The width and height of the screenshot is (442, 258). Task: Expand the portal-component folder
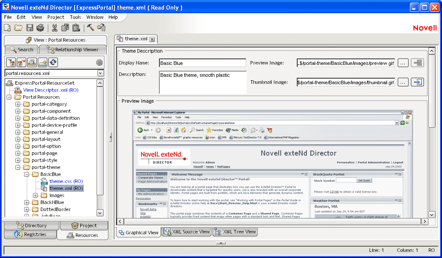pos(18,111)
